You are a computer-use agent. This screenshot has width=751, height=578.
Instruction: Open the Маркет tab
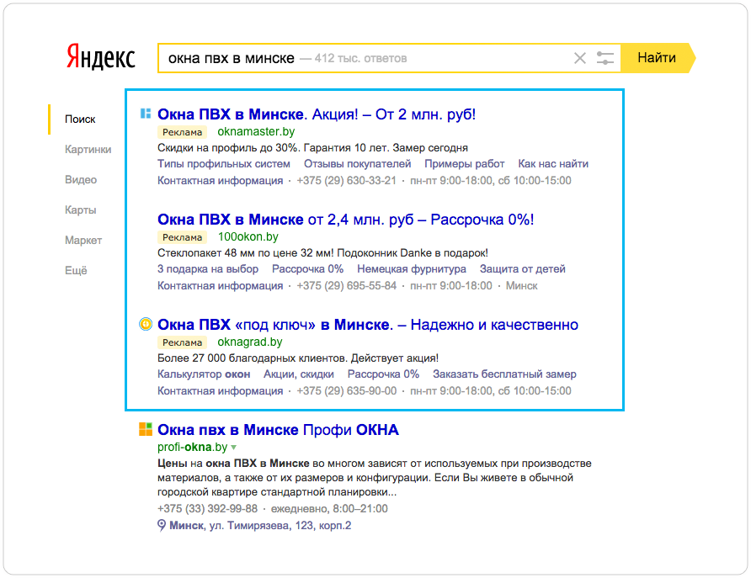click(x=83, y=240)
